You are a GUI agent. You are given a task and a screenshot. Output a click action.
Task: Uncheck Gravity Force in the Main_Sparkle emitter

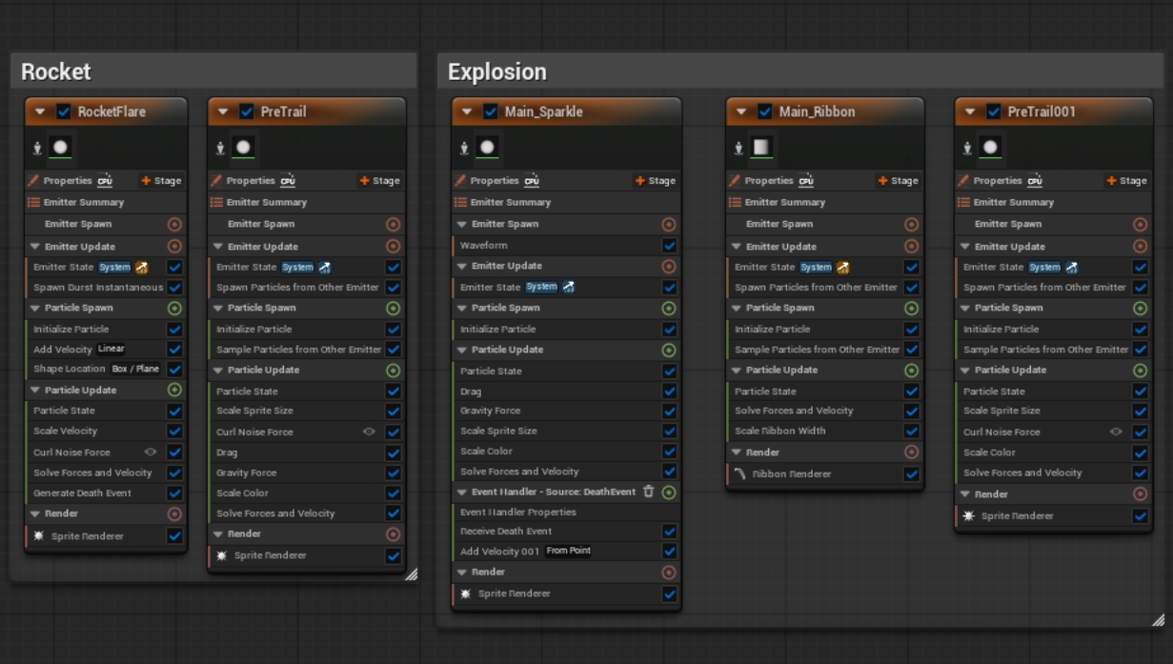pyautogui.click(x=669, y=411)
